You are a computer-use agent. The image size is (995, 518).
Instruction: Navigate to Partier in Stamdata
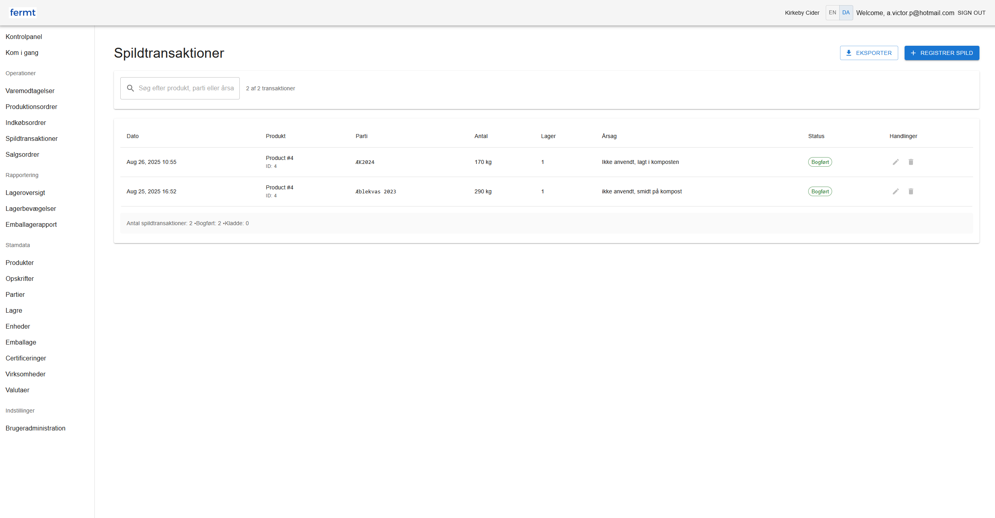click(15, 294)
